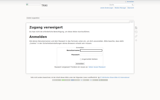Open CC Attribution-Share Alike 4.0 International link
This screenshot has height=100, width=160.
coord(115,77)
